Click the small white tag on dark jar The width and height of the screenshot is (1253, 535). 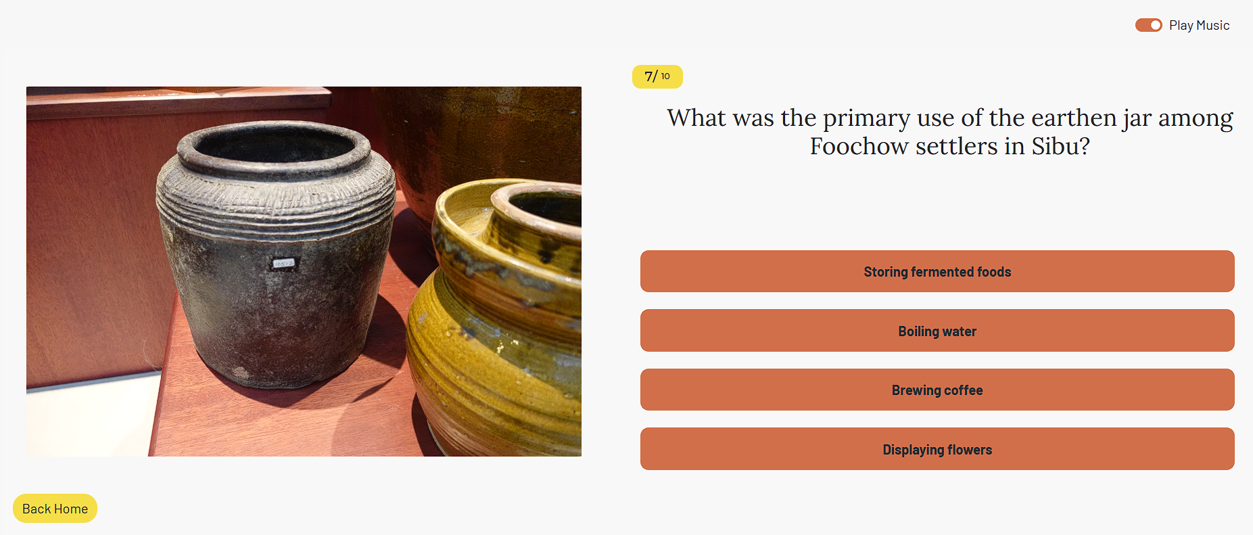tap(283, 263)
